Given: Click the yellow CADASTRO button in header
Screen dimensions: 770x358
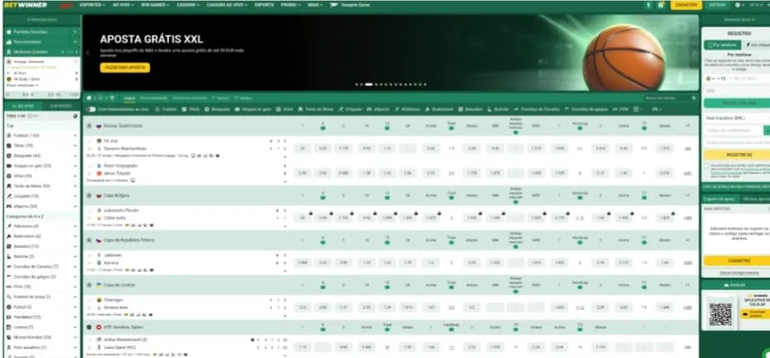Looking at the screenshot, I should pyautogui.click(x=686, y=5).
